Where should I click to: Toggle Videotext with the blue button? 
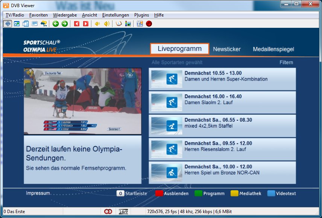point(271,193)
